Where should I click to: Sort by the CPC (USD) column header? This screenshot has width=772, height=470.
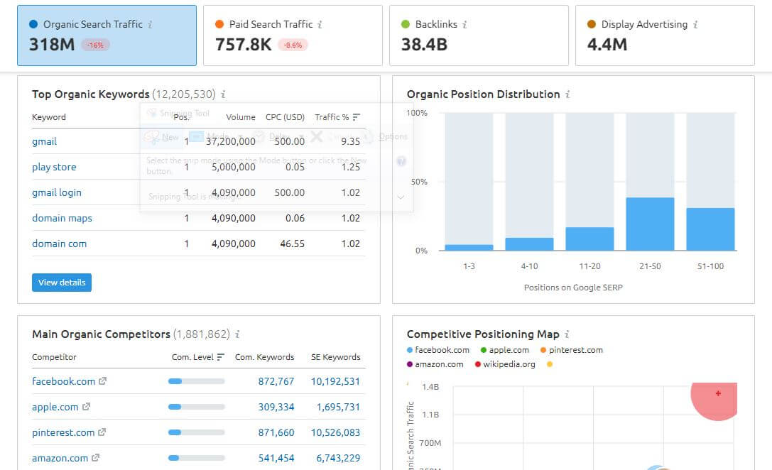tap(285, 117)
